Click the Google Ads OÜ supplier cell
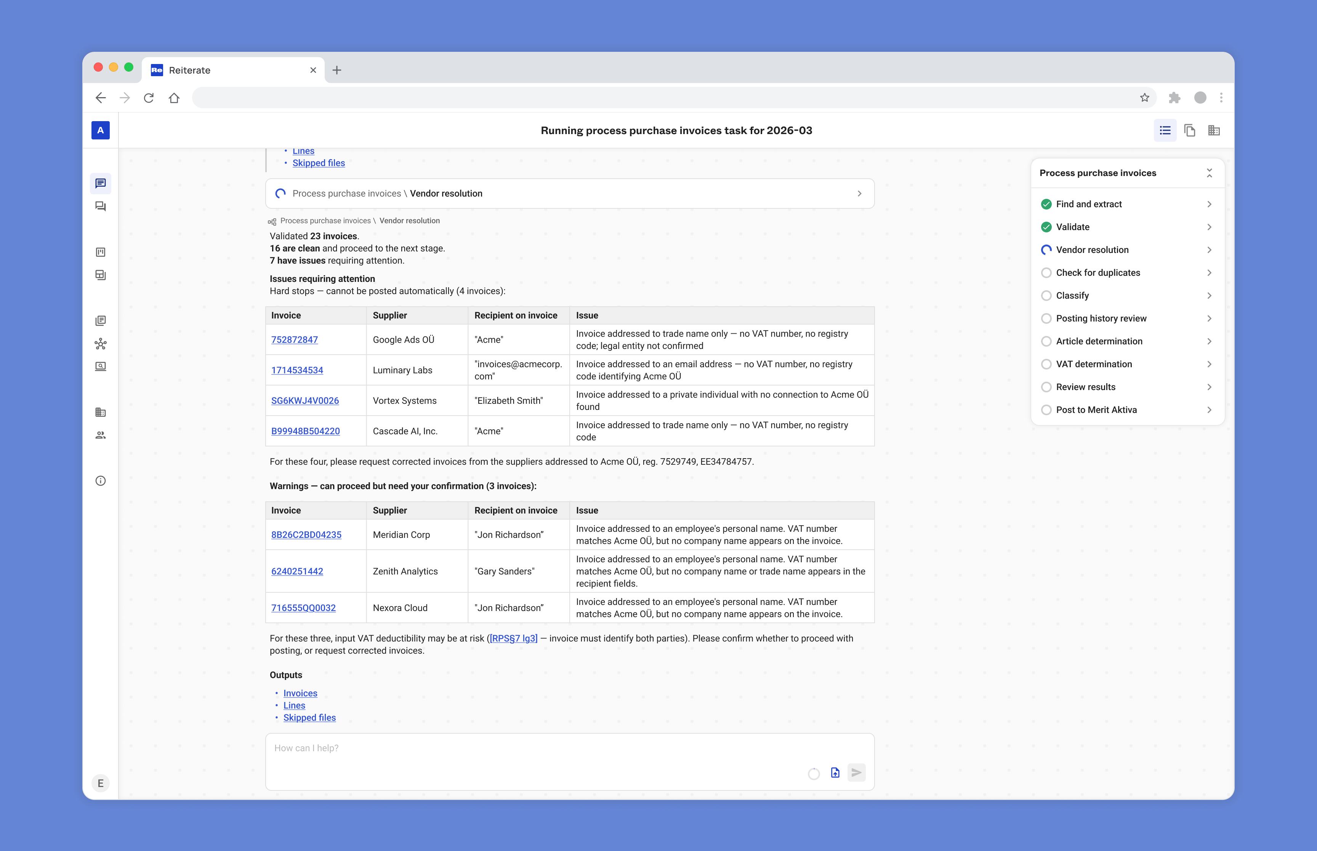The width and height of the screenshot is (1317, 851). [x=417, y=339]
